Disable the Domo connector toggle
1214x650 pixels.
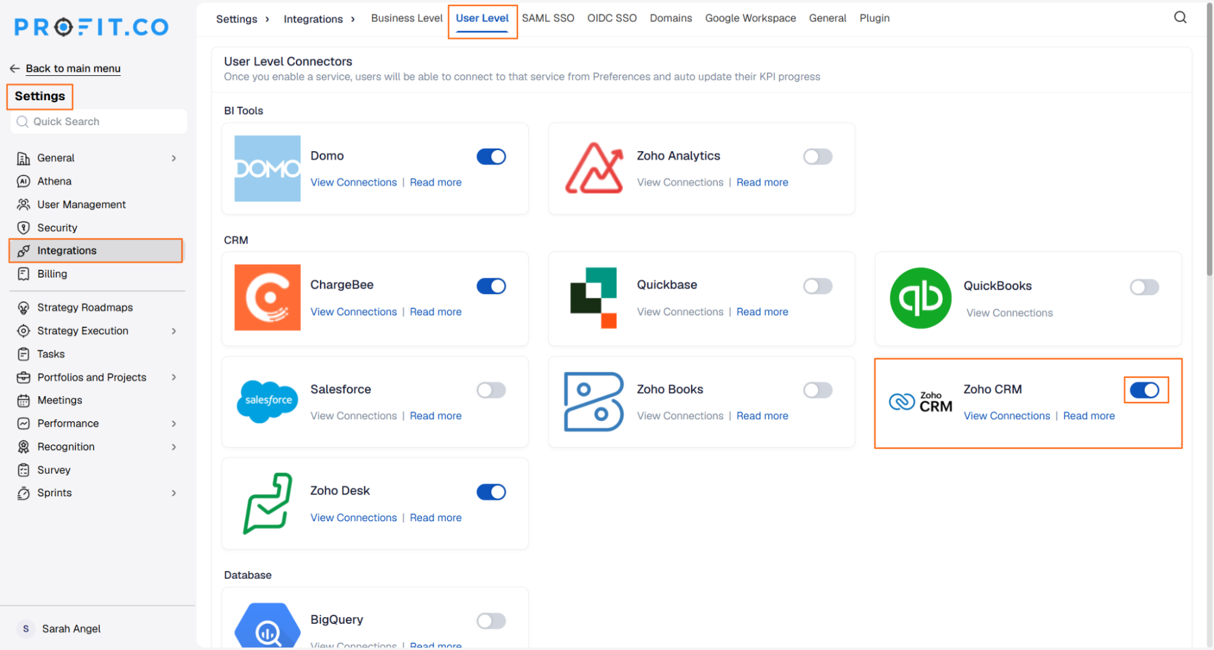point(491,157)
